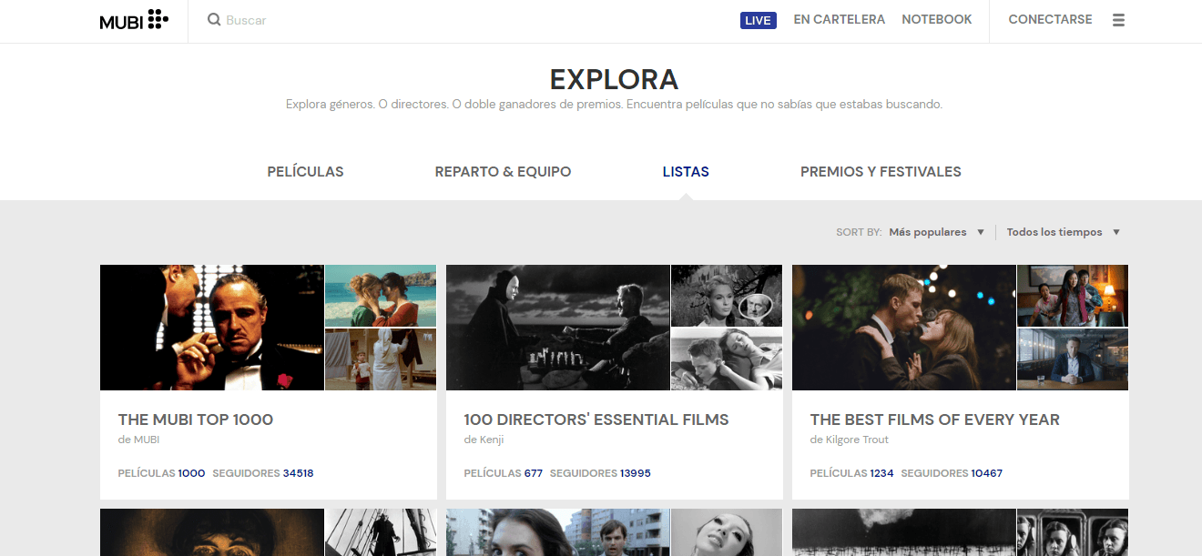This screenshot has height=556, width=1202.
Task: Switch to PREMIOS Y FESTIVALES tab
Action: click(x=881, y=171)
